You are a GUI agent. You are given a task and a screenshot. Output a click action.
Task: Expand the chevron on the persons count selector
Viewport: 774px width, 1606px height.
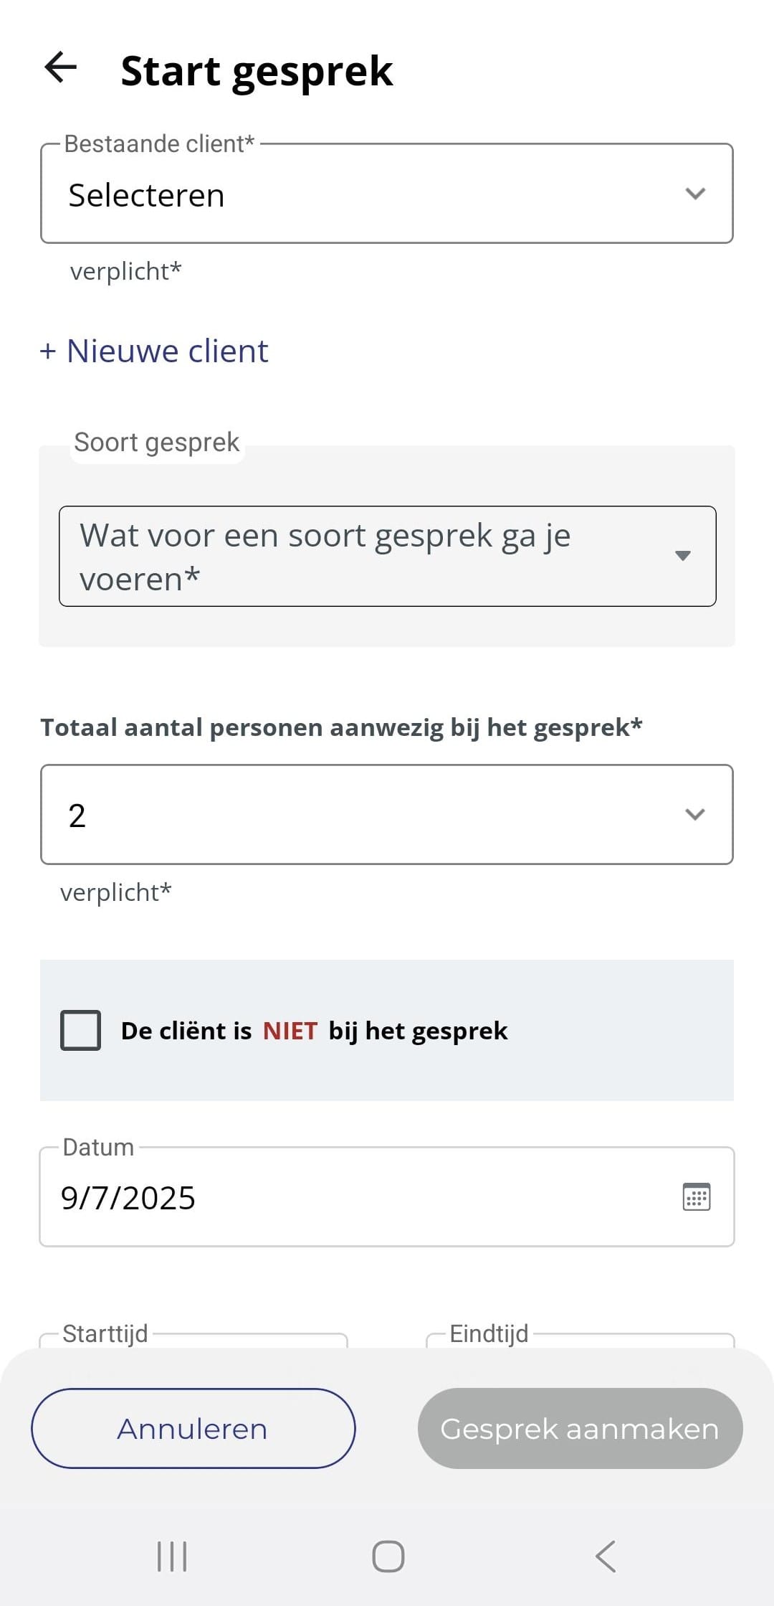[695, 814]
